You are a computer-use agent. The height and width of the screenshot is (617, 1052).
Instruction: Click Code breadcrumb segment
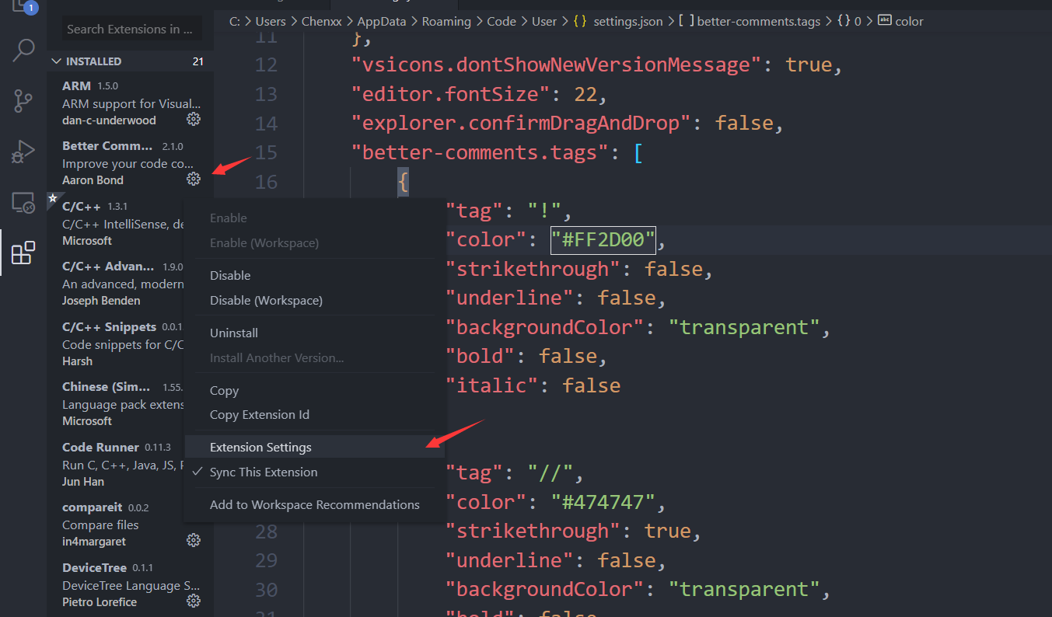click(x=502, y=21)
